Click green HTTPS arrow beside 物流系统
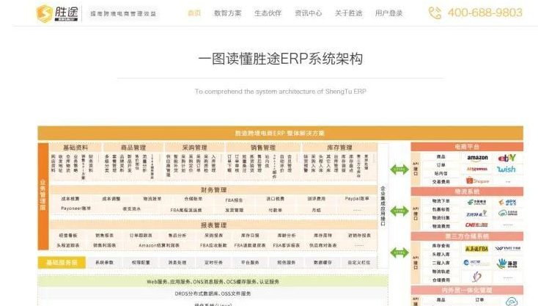The image size is (538, 306). coord(399,211)
